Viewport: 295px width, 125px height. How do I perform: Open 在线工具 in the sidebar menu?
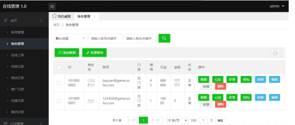tap(17, 55)
